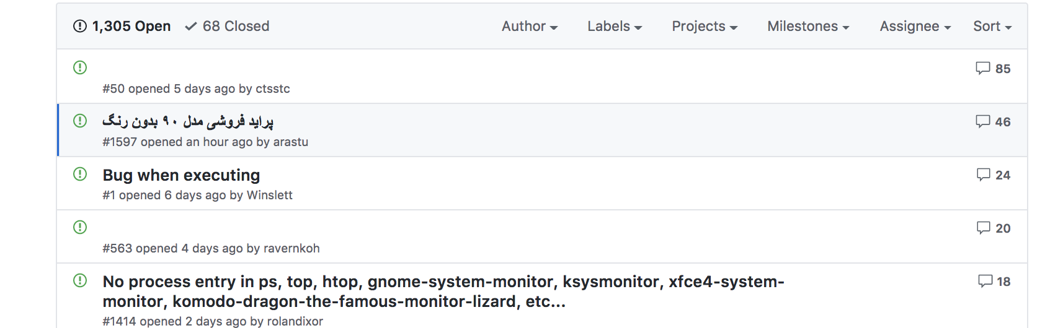Image resolution: width=1063 pixels, height=328 pixels.
Task: Open the 85 comments icon on issue #50
Action: click(x=982, y=68)
